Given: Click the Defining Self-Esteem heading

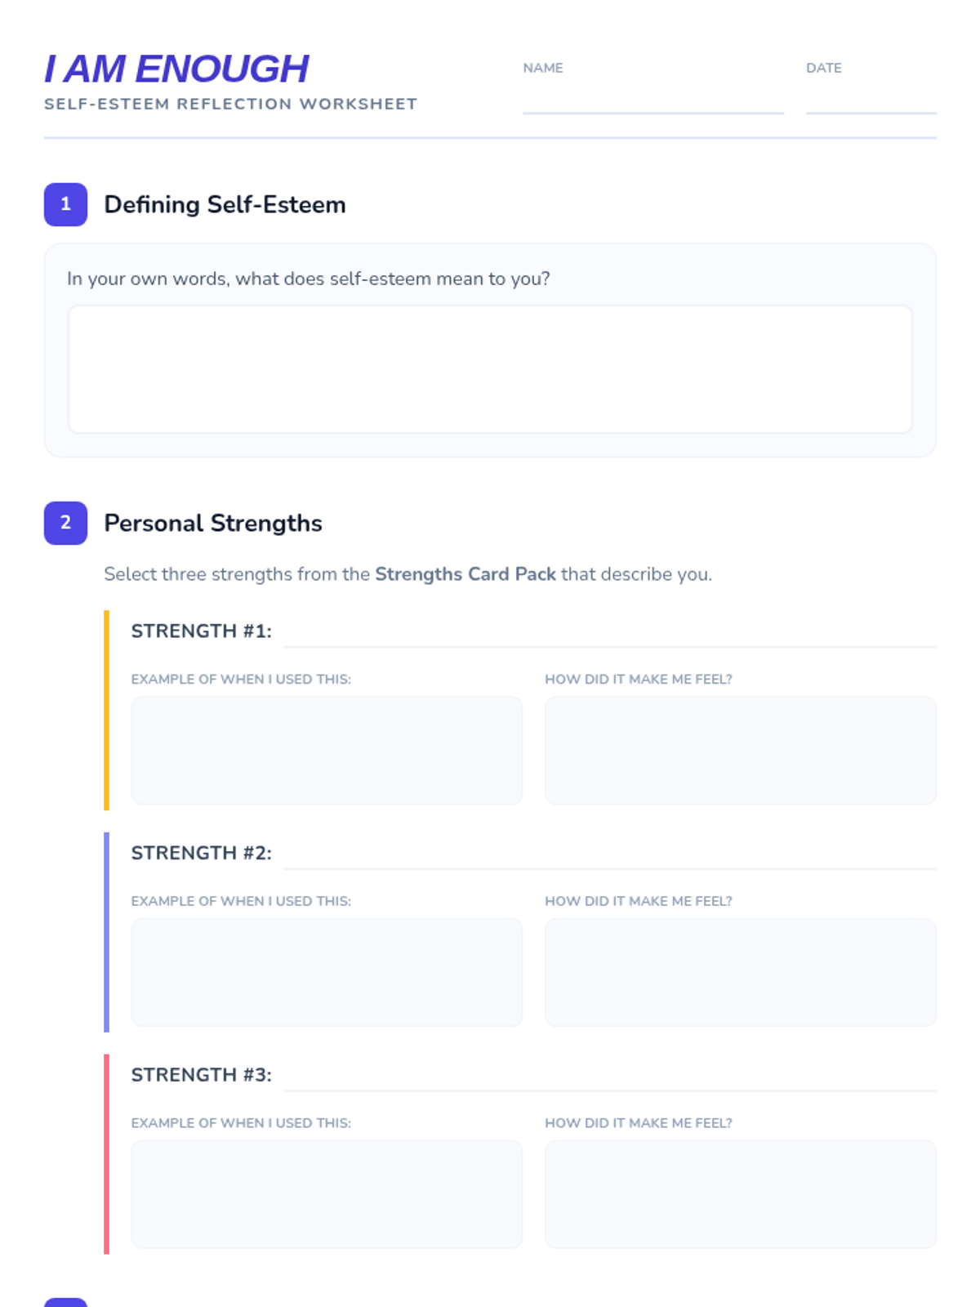Looking at the screenshot, I should pos(225,204).
